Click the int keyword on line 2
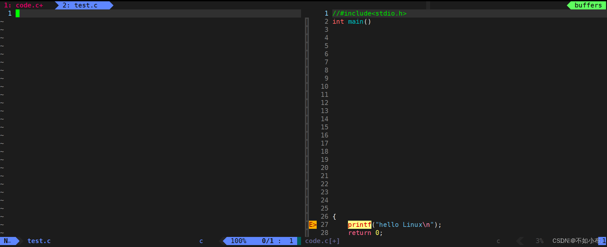Screen dimensions: 607x247 coord(338,21)
